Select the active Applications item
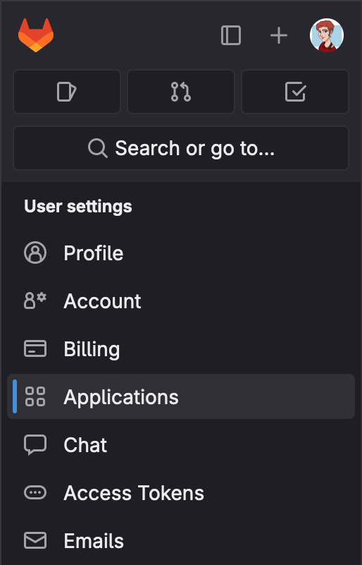 (x=181, y=396)
